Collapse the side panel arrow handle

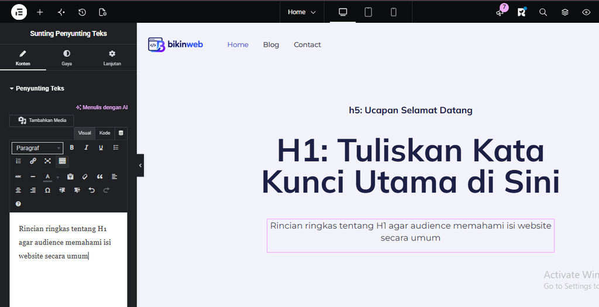click(x=140, y=166)
